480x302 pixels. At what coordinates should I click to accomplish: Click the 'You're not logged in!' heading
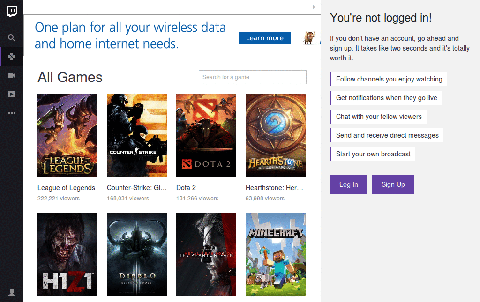point(381,18)
